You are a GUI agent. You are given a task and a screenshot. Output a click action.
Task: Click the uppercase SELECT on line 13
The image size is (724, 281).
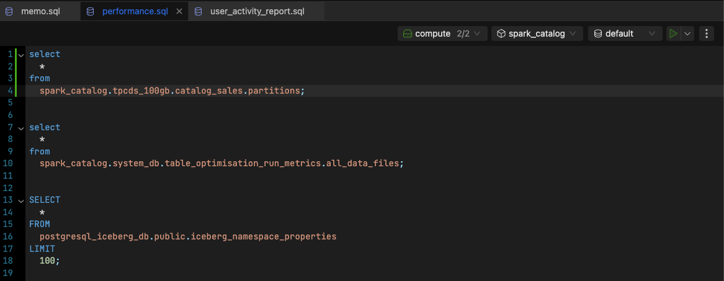(45, 200)
